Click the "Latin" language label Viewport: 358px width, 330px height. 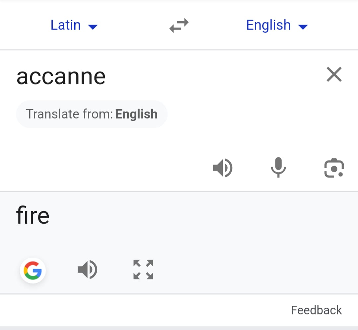pos(65,25)
